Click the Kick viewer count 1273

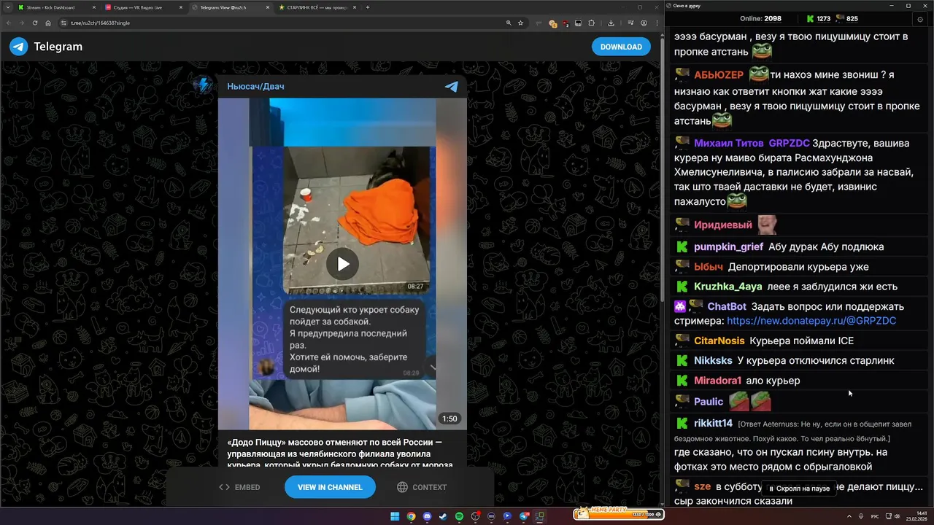click(x=818, y=18)
